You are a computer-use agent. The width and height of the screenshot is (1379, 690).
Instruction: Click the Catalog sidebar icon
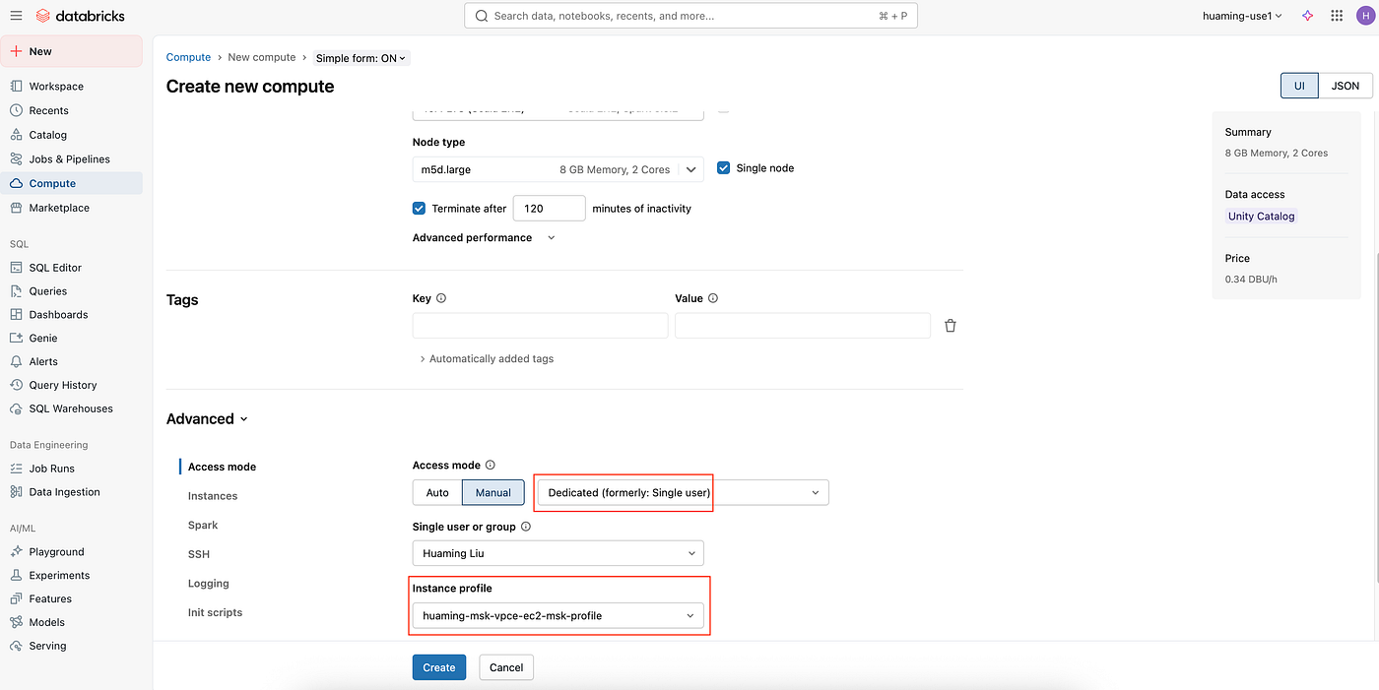click(x=16, y=135)
